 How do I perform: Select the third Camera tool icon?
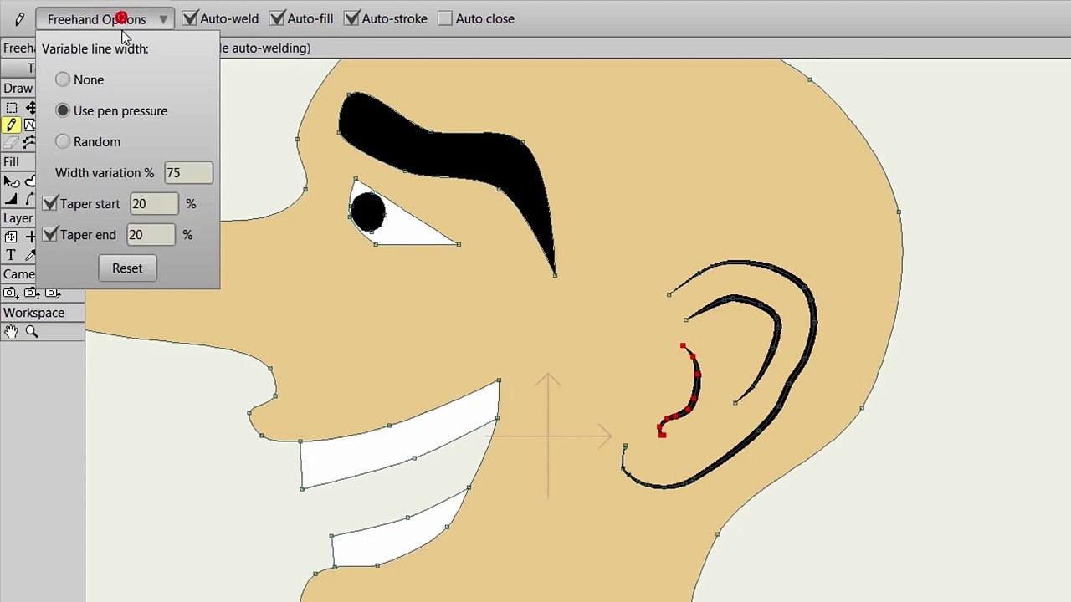pos(52,293)
